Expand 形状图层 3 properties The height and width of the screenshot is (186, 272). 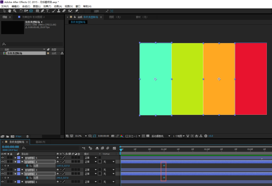pyautogui.click(x=15, y=170)
